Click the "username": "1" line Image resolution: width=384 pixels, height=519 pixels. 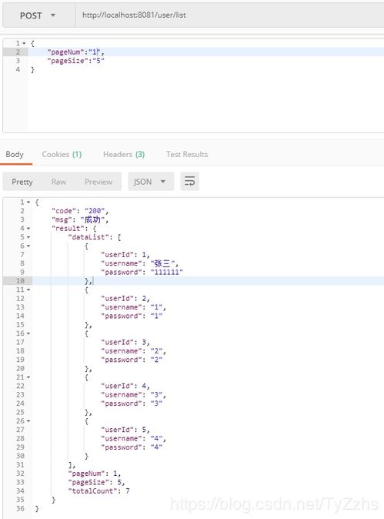point(134,307)
